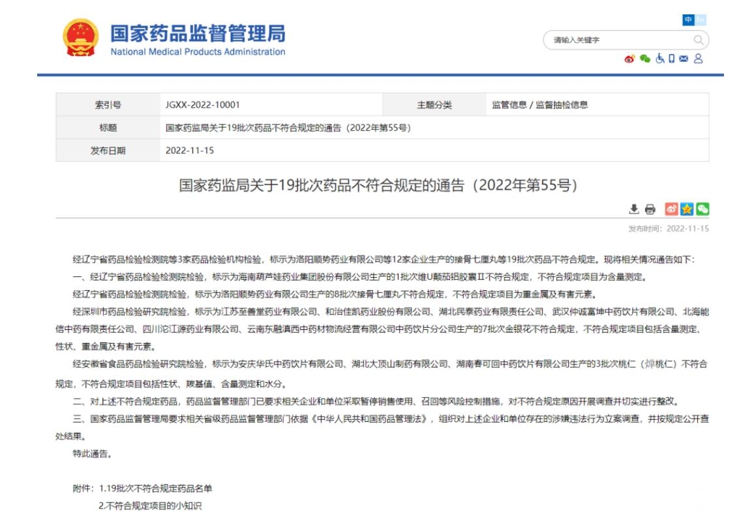Open attachment 2.不符合规定项目的小知识
The width and height of the screenshot is (737, 530).
(x=150, y=505)
